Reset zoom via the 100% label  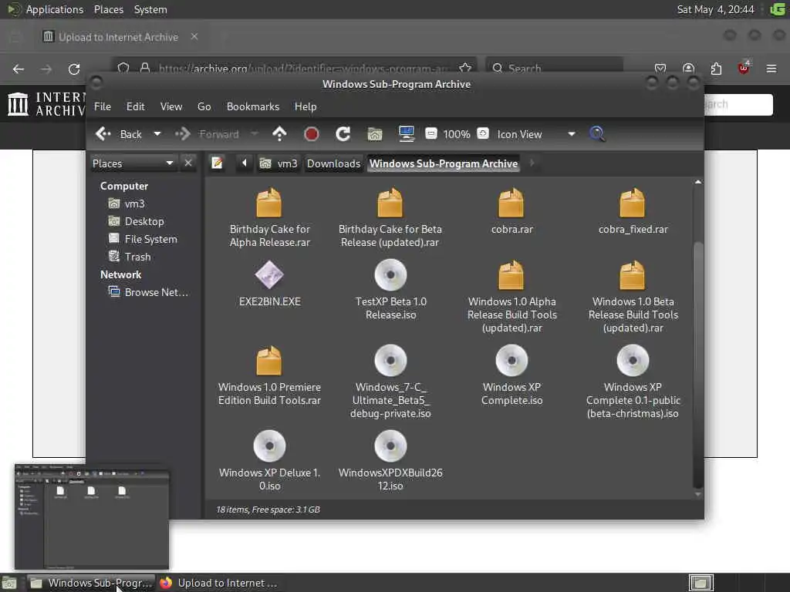457,134
